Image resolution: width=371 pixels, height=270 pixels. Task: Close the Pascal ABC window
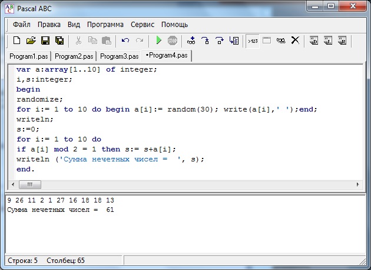(353, 6)
